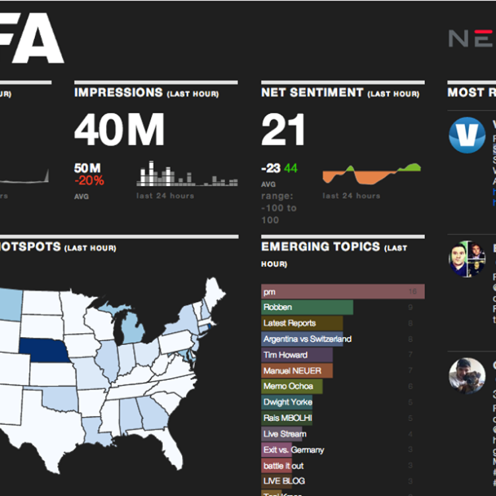Click the Vine logo avatar on the top tweet
The image size is (496, 496).
tap(466, 136)
